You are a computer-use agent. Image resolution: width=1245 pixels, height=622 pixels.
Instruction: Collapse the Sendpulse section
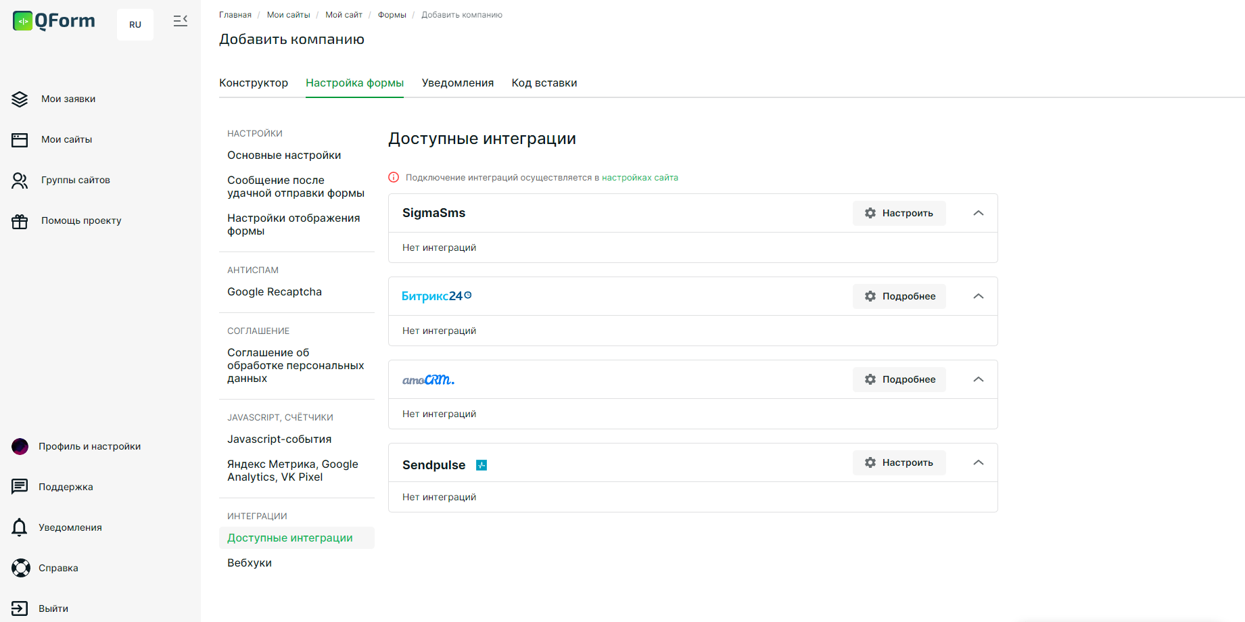click(x=979, y=462)
